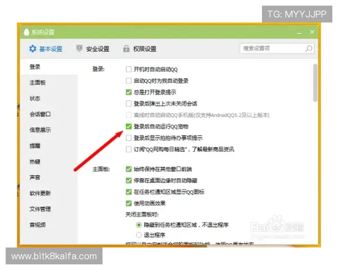The width and height of the screenshot is (338, 270).
Task: Open the 基本设置 tab
Action: (46, 49)
